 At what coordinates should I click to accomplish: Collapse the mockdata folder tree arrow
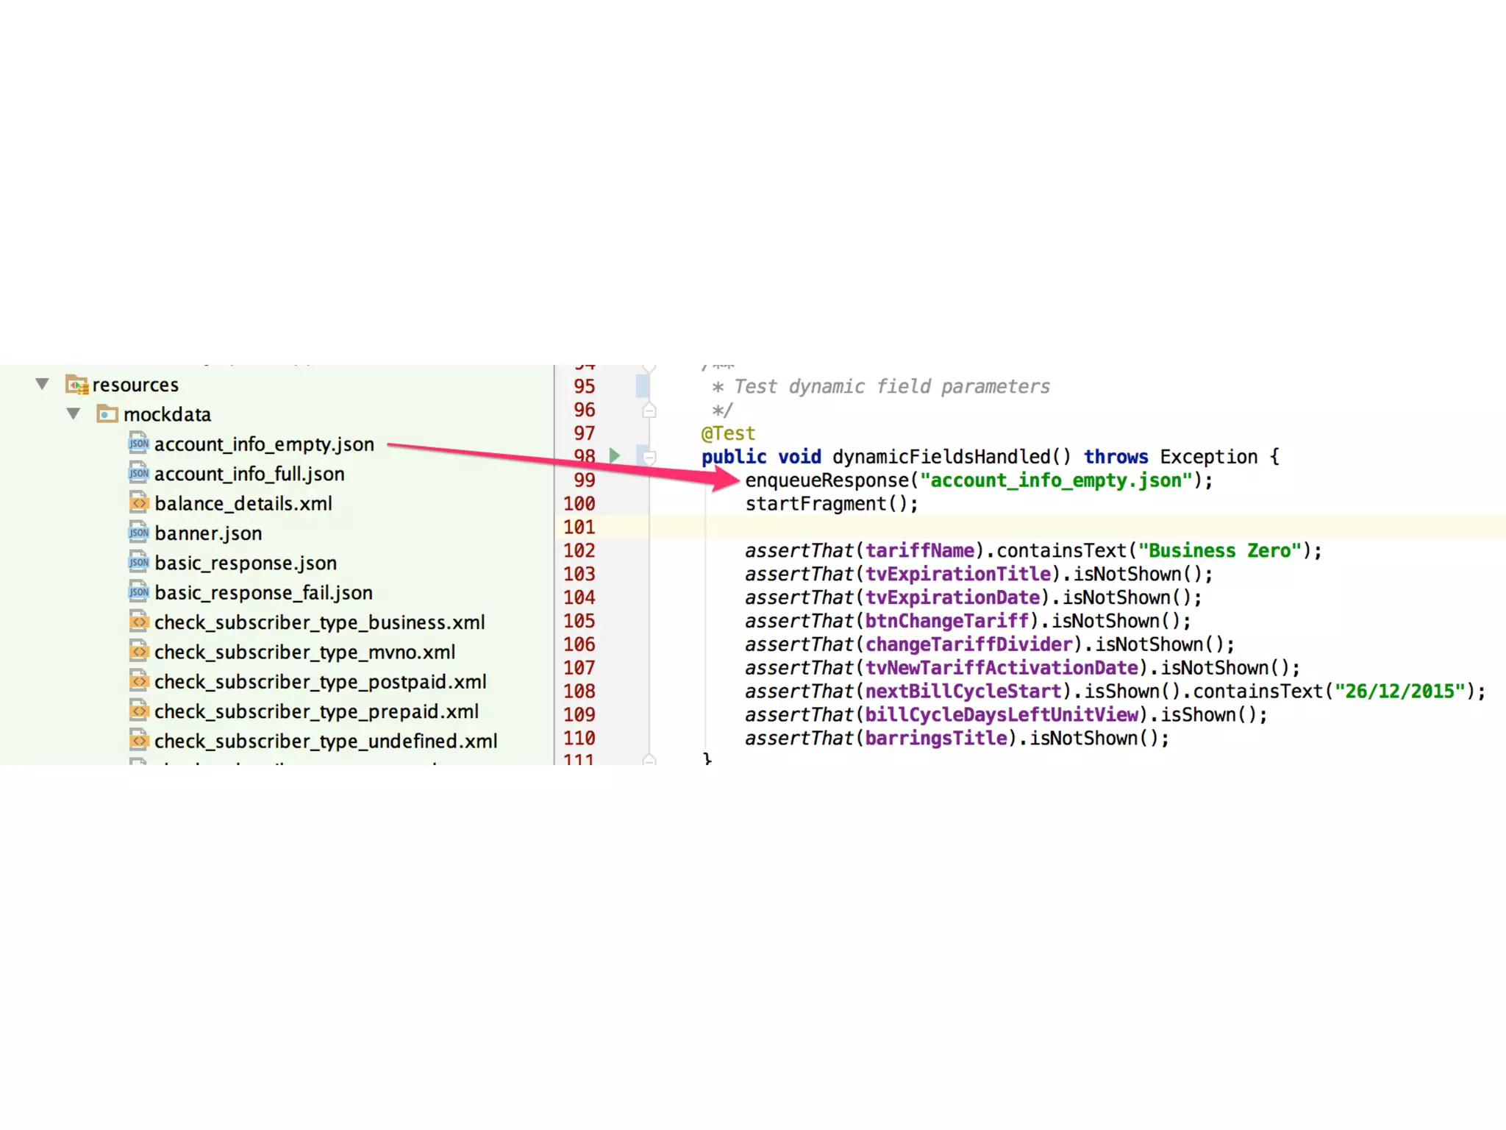tap(74, 413)
